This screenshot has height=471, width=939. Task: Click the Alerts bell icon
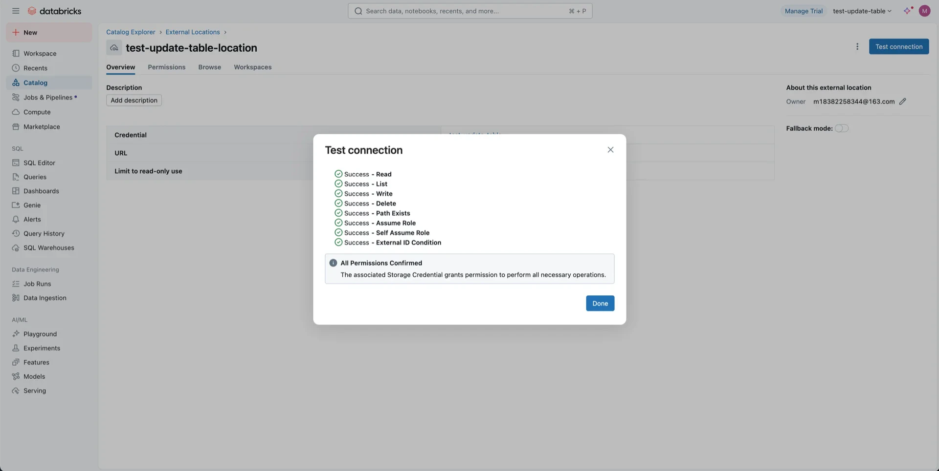[16, 220]
